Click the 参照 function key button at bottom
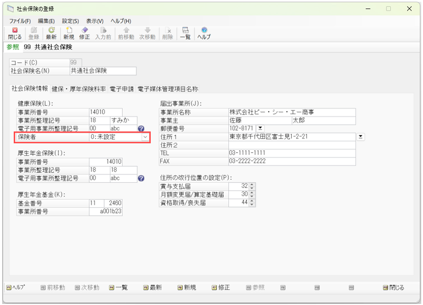 click(x=255, y=288)
